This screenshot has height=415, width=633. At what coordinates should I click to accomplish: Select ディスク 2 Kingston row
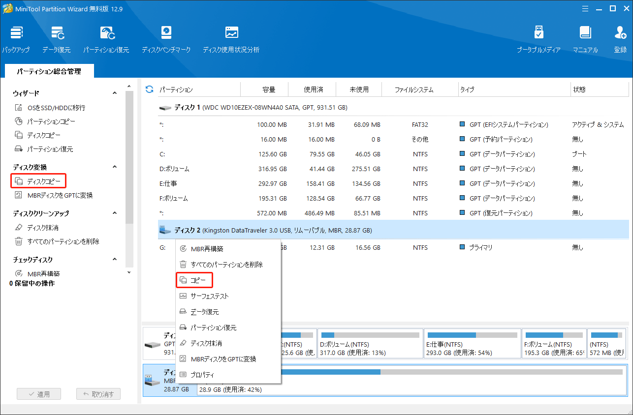(393, 230)
